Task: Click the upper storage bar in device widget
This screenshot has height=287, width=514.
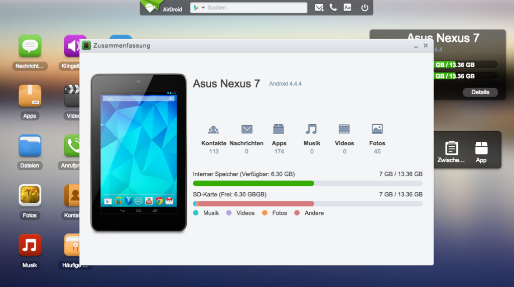Action: pos(465,65)
